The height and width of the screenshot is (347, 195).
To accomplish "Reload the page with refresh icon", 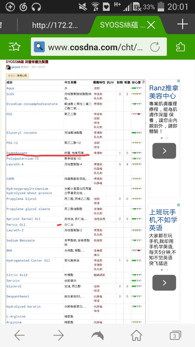I will click(155, 47).
